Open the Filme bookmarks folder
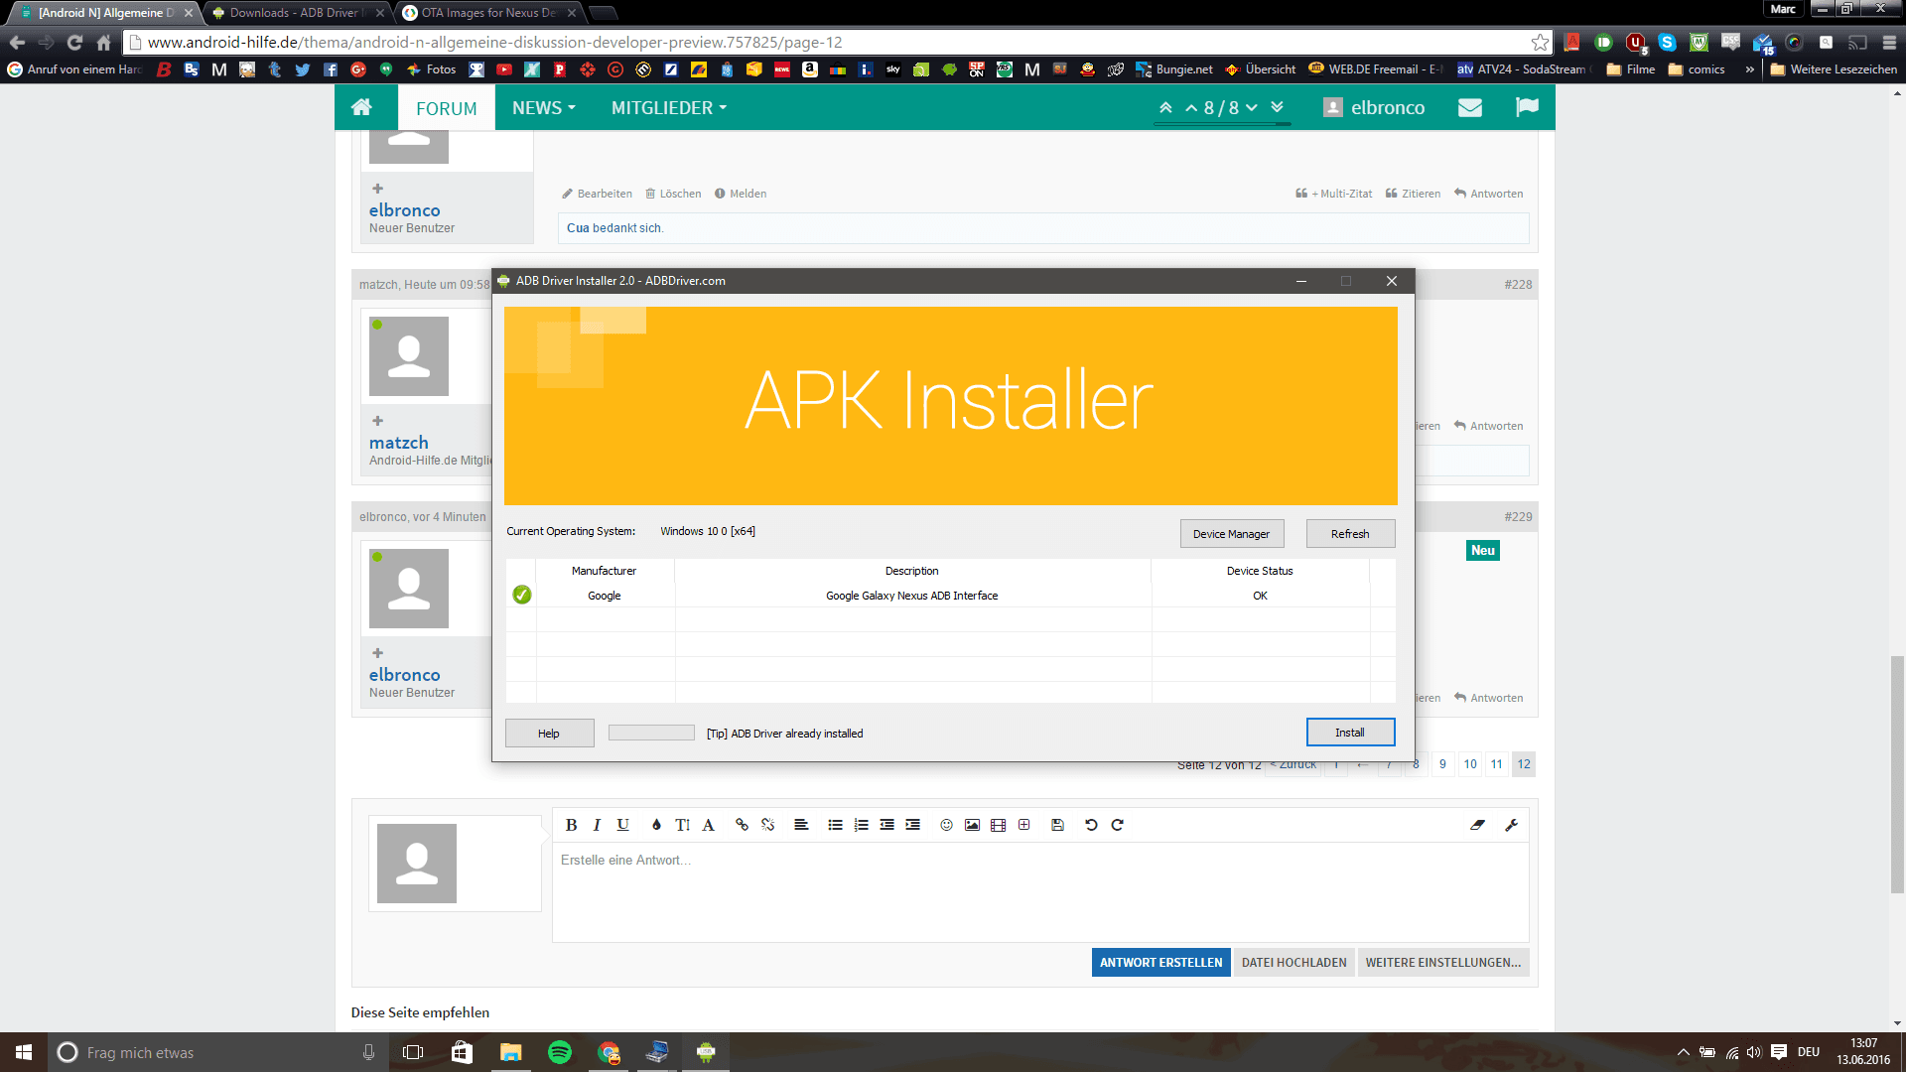Image resolution: width=1906 pixels, height=1072 pixels. coord(1630,69)
